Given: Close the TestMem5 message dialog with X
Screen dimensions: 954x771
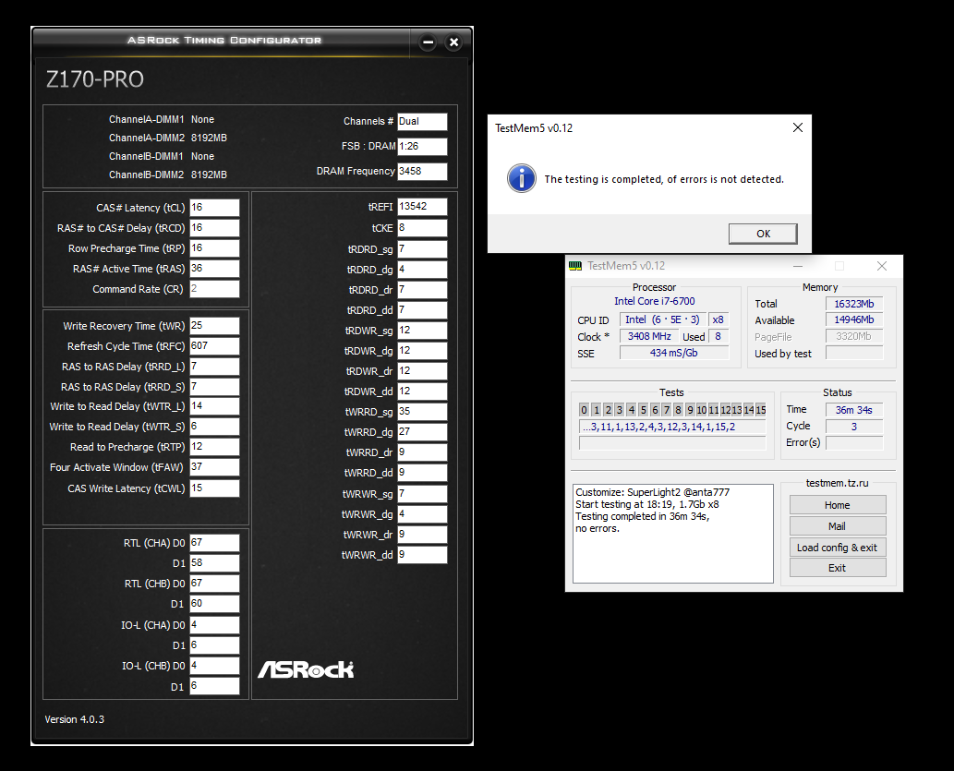Looking at the screenshot, I should [x=798, y=127].
